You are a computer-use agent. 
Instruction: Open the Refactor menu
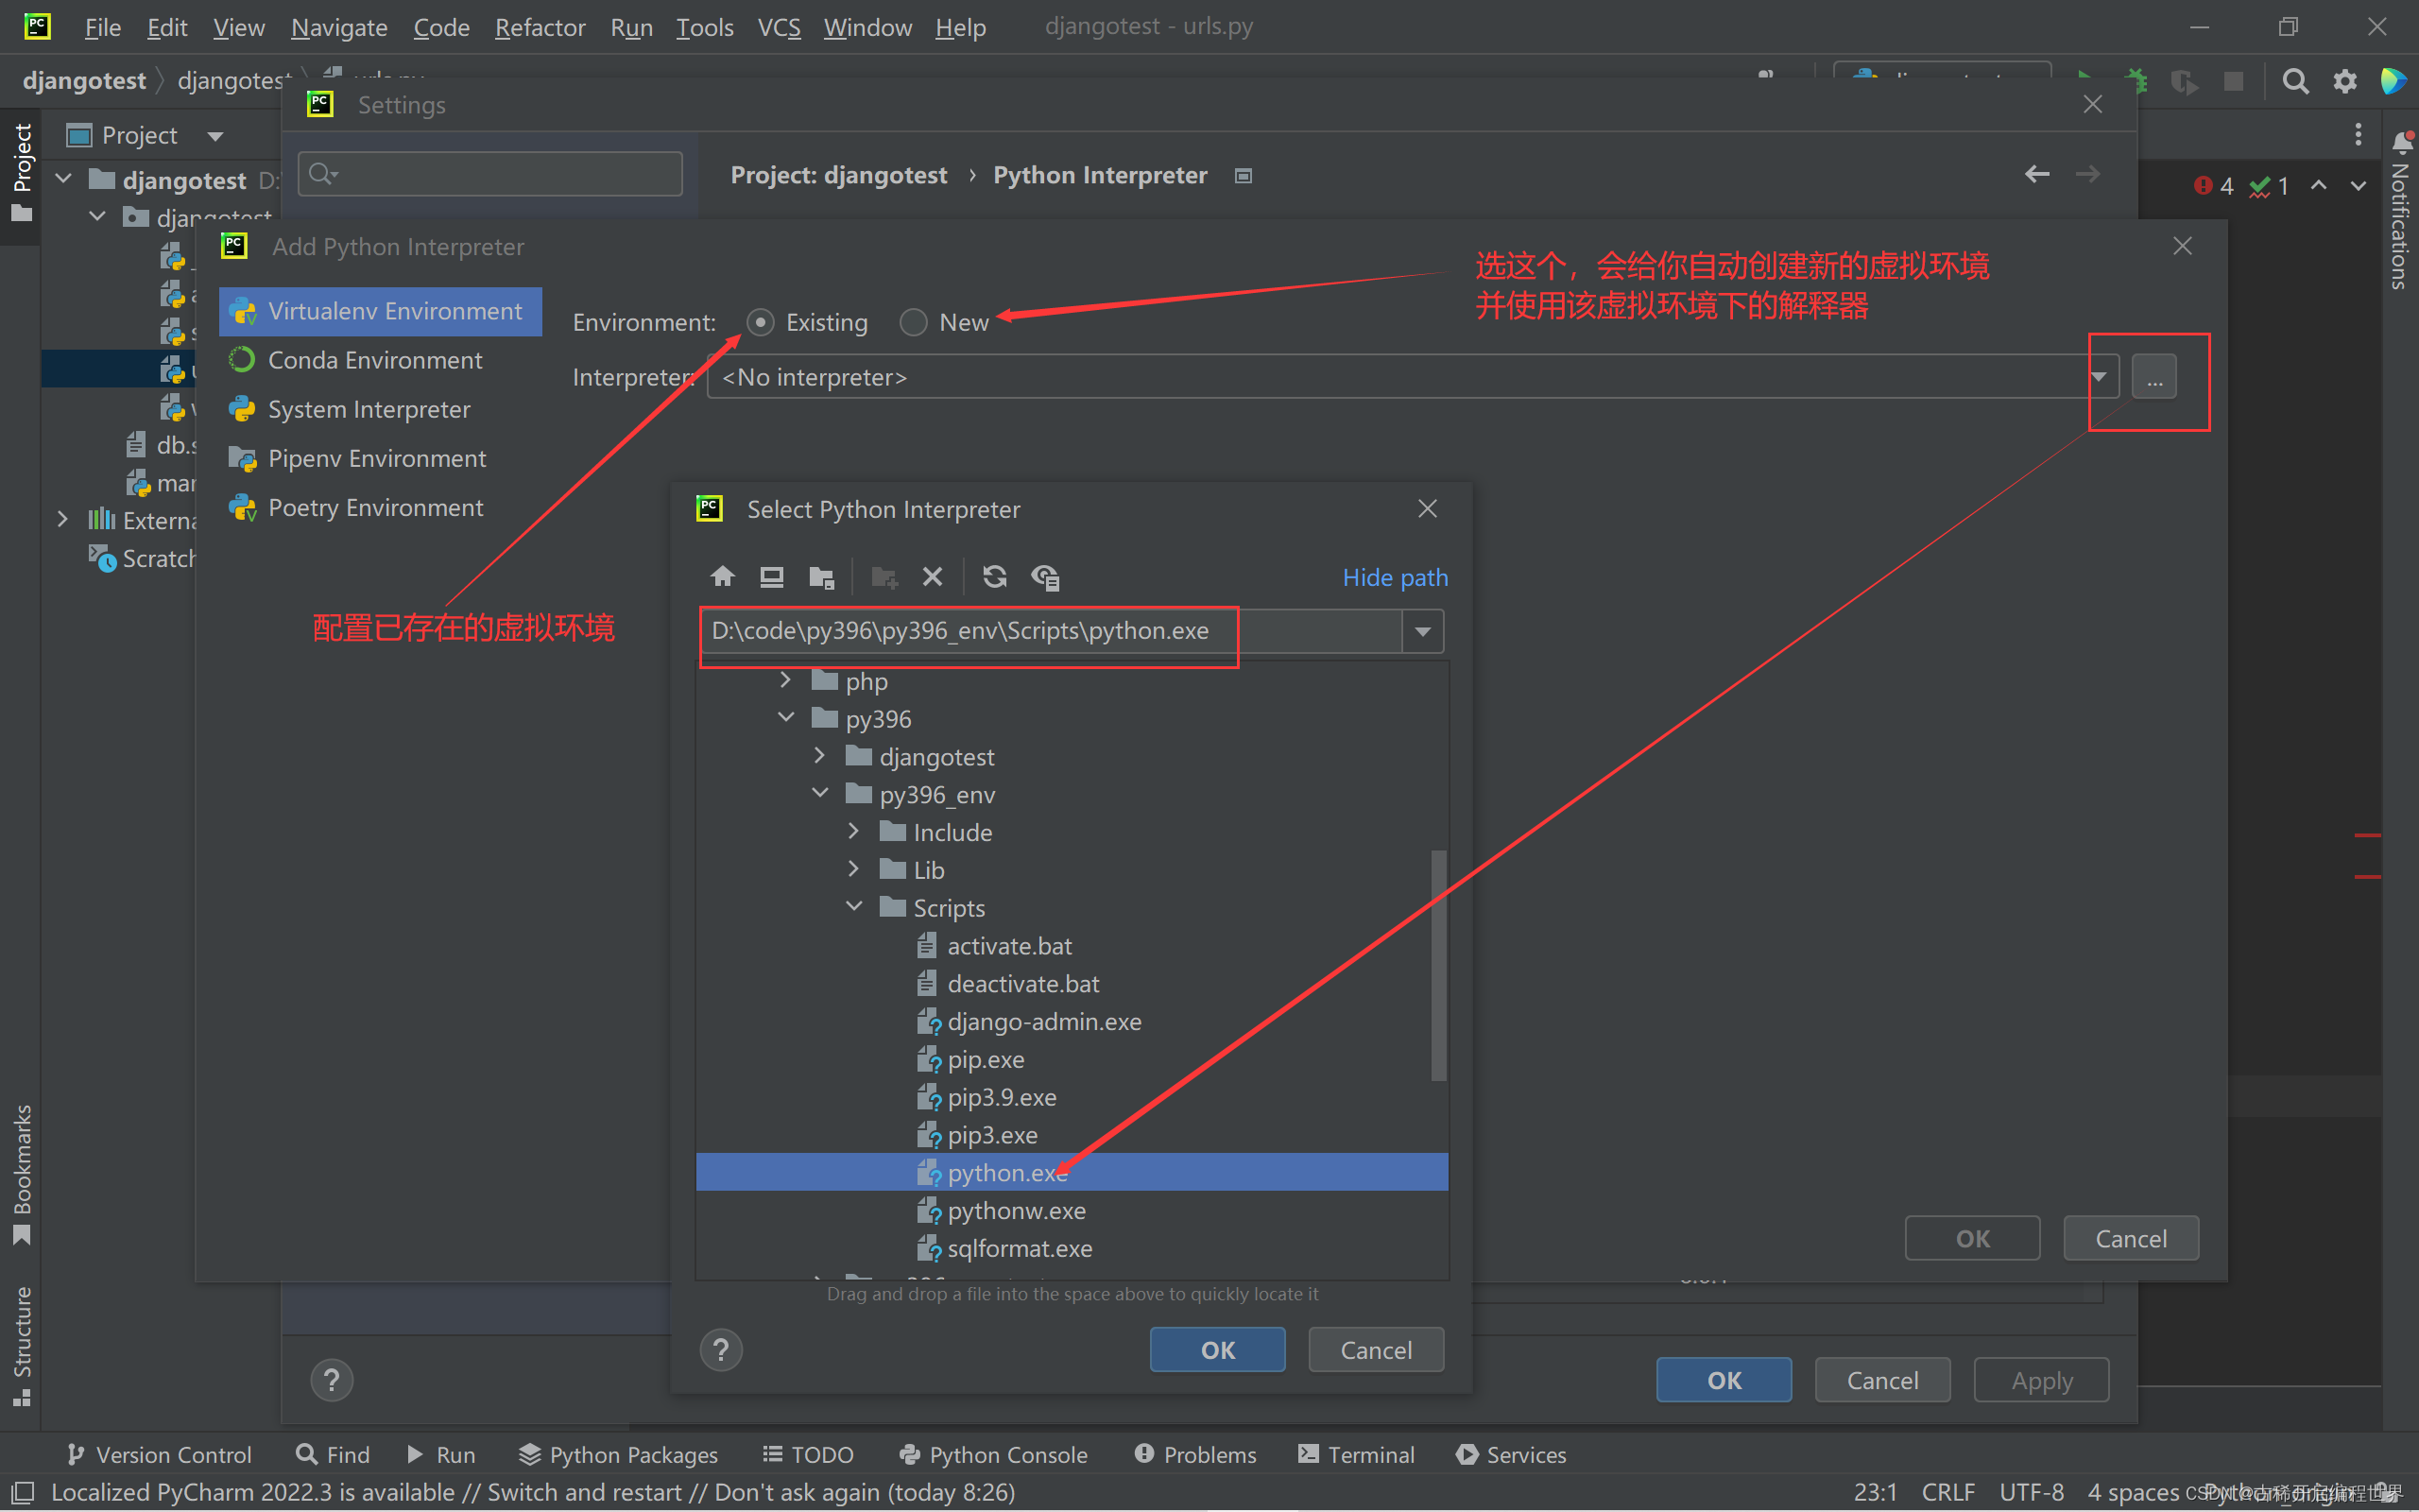[x=540, y=27]
